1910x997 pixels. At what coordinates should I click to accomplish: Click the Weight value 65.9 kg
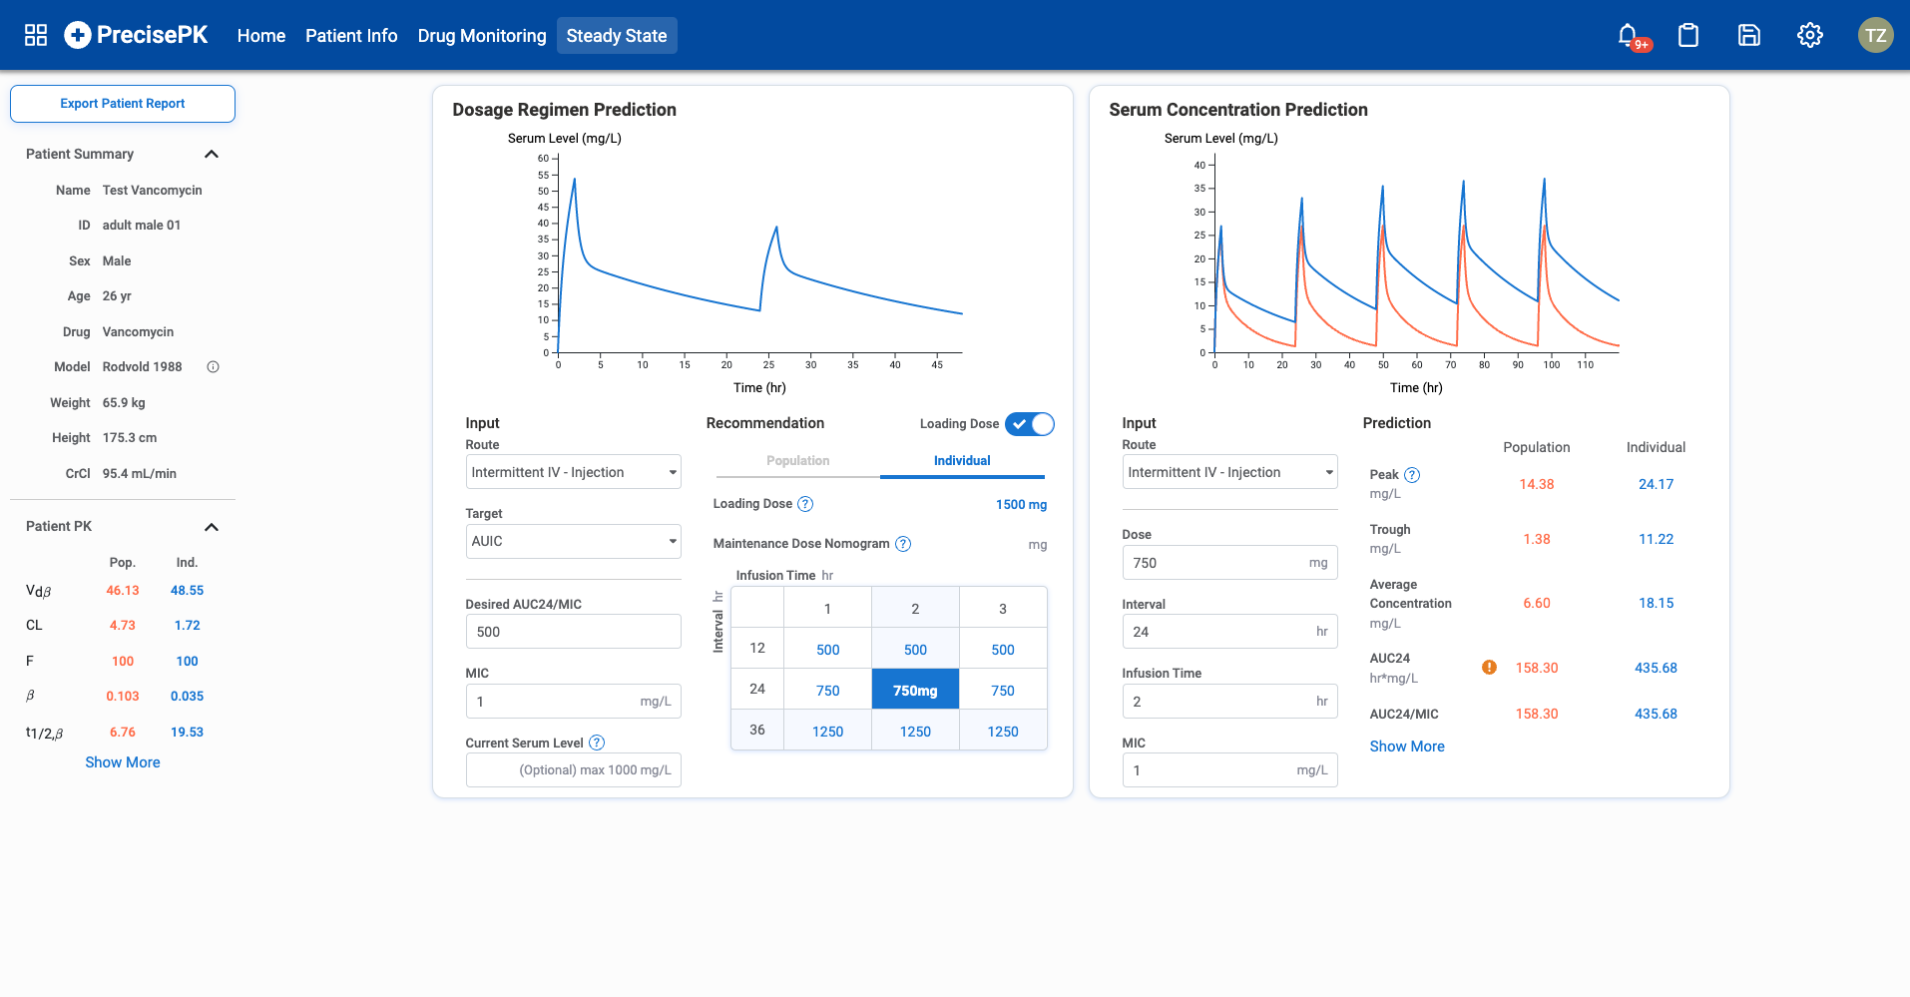pyautogui.click(x=124, y=403)
